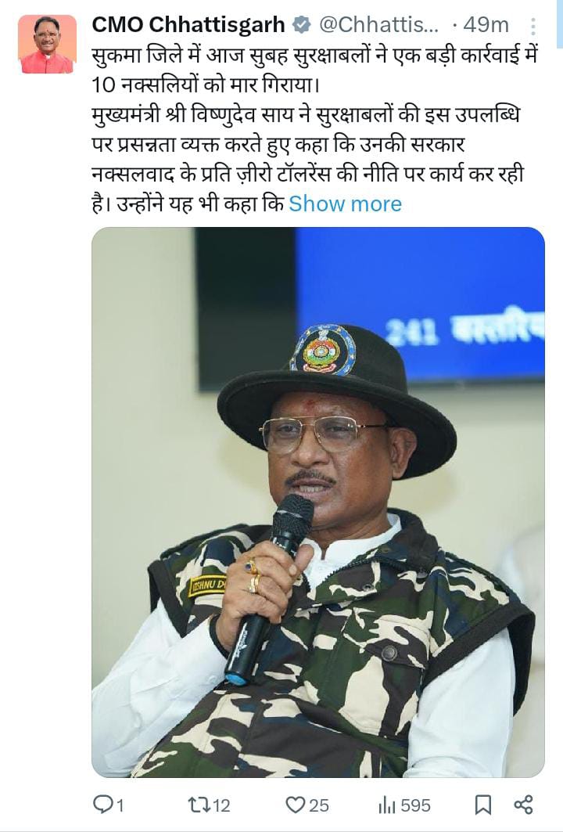Open the @Chhattis... handle link
This screenshot has width=563, height=832.
tap(379, 25)
